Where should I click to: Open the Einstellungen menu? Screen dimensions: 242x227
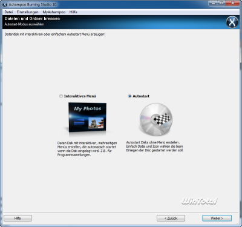(27, 12)
